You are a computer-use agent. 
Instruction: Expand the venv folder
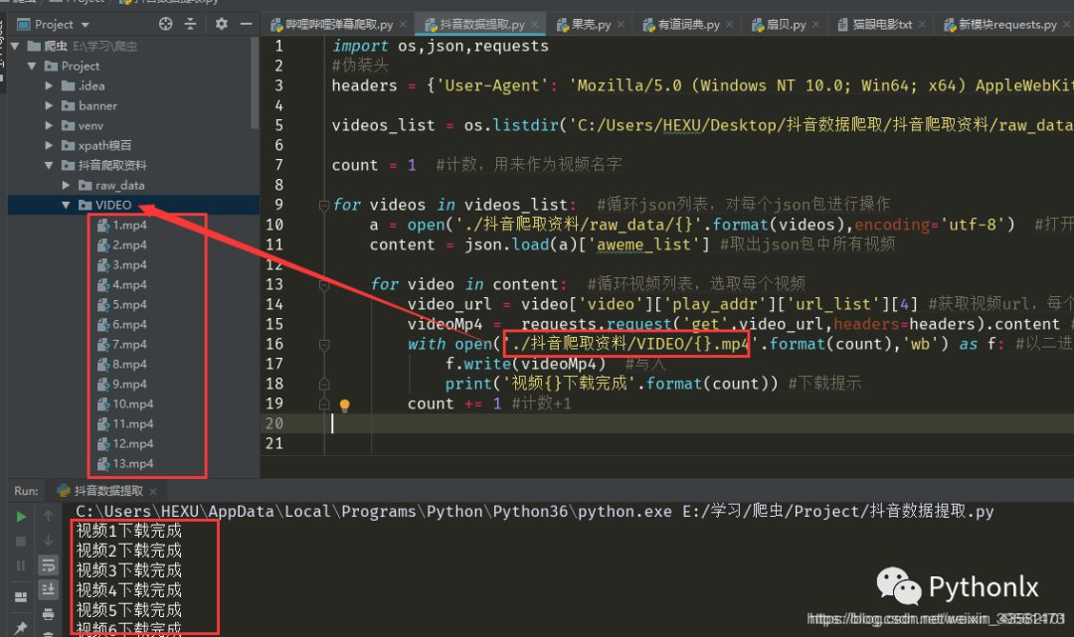[49, 125]
